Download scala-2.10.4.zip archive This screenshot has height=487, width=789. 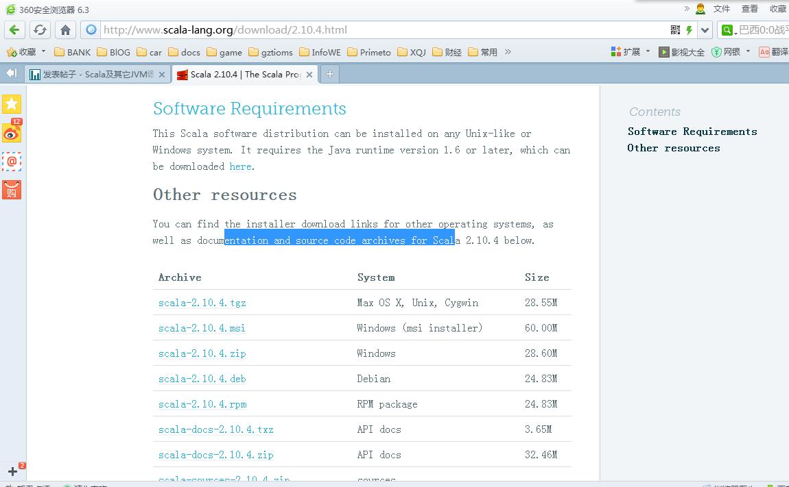click(202, 353)
